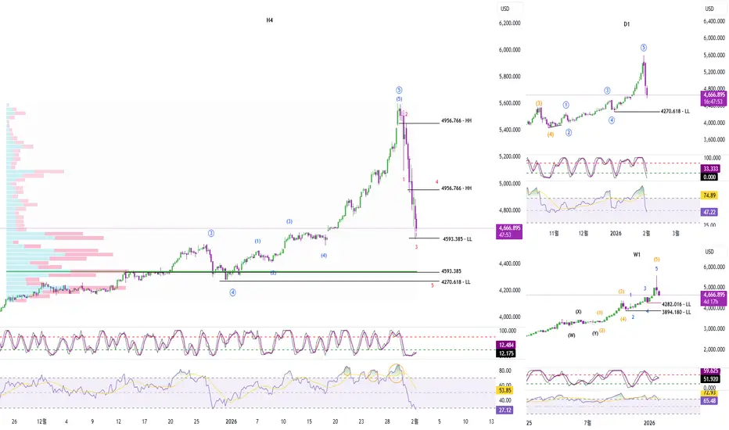
Task: Click D1 stochastic value tag 33.333
Action: tap(710, 169)
